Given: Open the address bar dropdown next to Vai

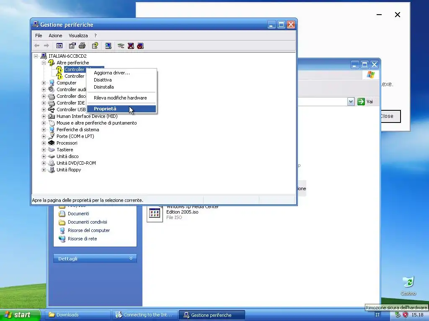Looking at the screenshot, I should [x=351, y=102].
